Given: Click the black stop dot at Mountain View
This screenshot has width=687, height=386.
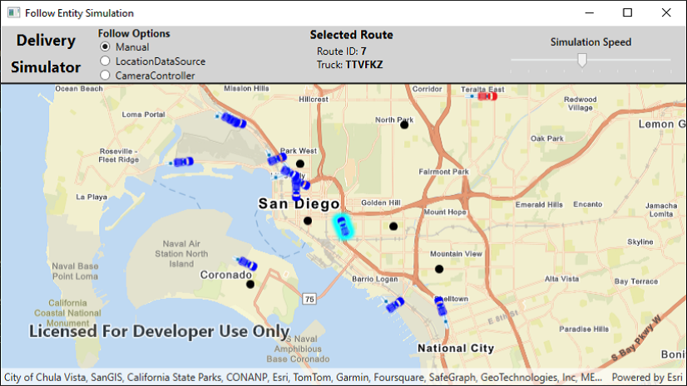Looking at the screenshot, I should pos(439,269).
